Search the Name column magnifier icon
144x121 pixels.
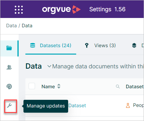coord(118,86)
